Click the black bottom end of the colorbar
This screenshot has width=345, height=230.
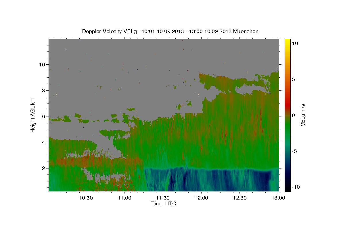287,189
